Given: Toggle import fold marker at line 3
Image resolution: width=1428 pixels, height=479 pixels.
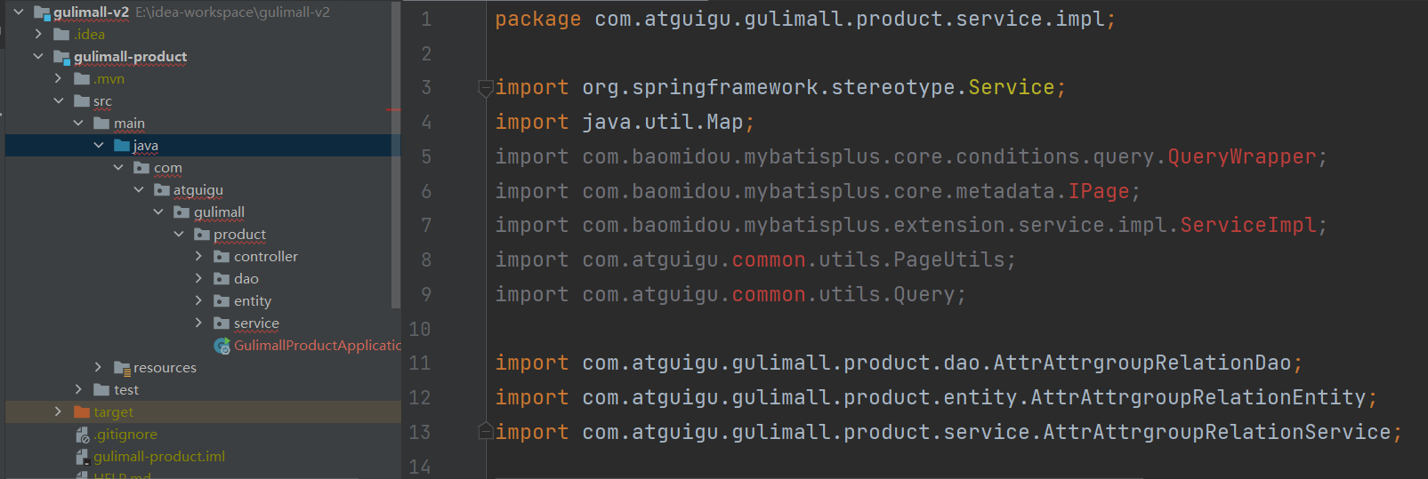Looking at the screenshot, I should [x=486, y=87].
